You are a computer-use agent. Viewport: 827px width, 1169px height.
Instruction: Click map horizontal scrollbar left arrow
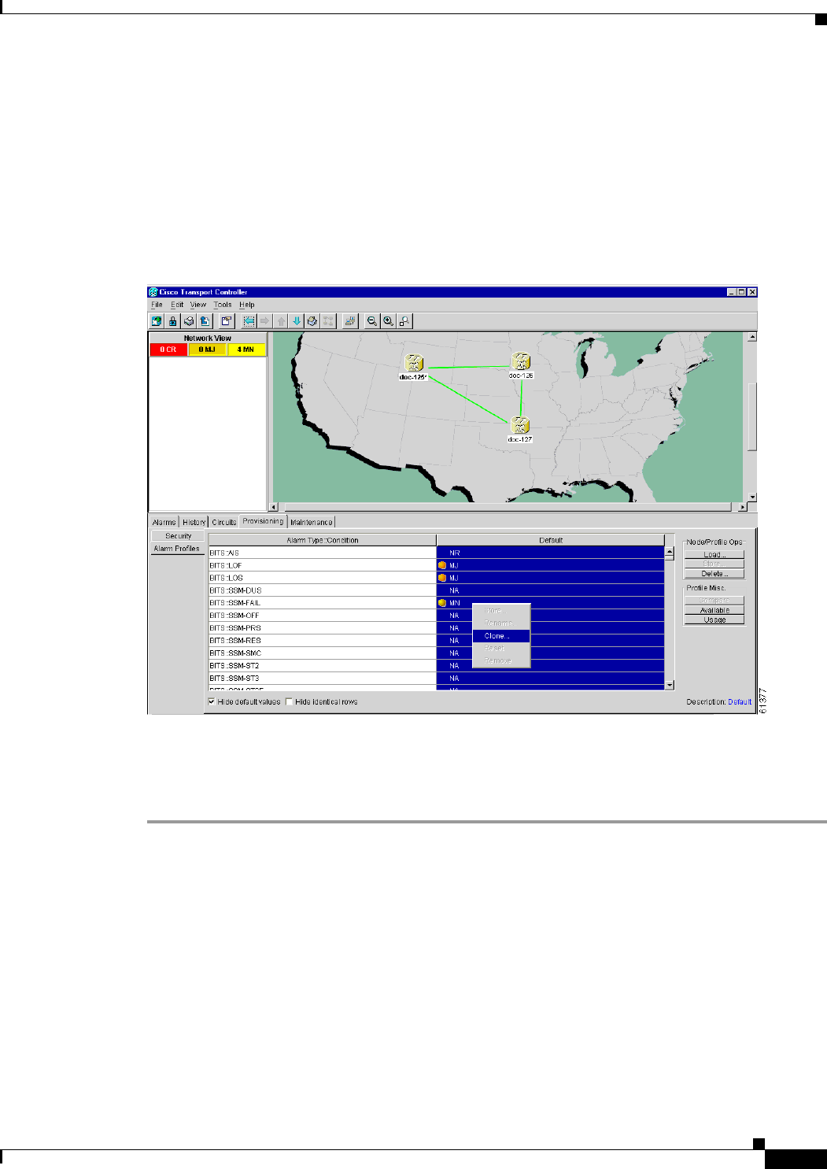click(274, 508)
